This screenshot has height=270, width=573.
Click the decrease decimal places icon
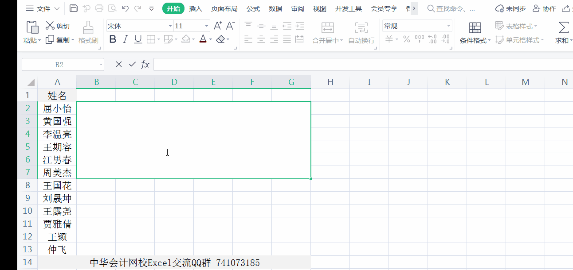click(445, 39)
